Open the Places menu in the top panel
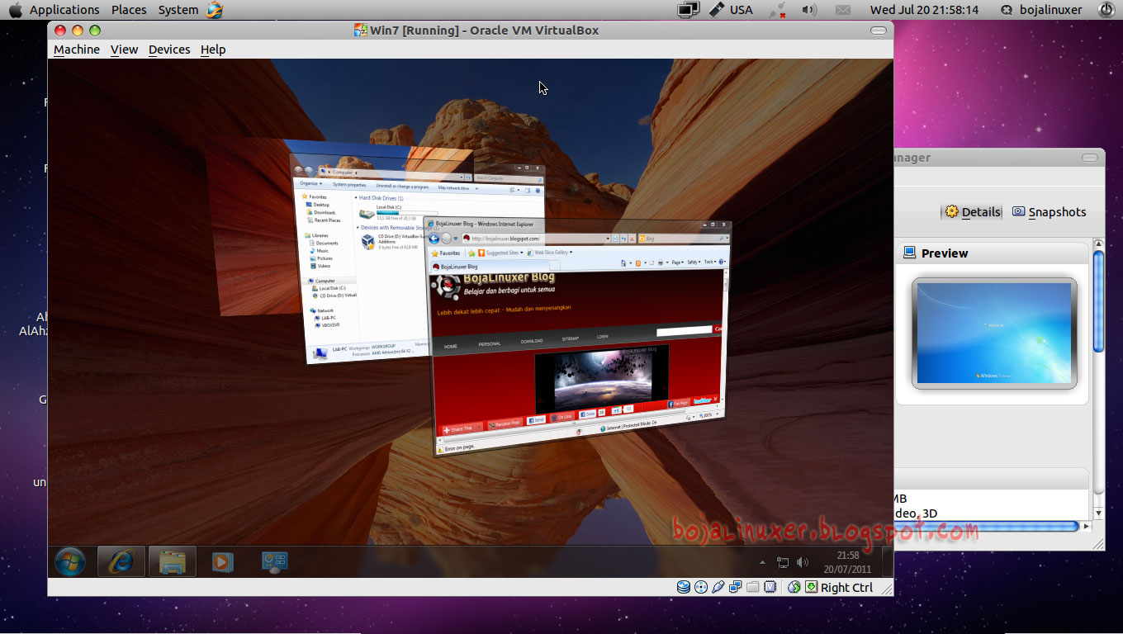Screen dimensions: 1123x634 [129, 10]
